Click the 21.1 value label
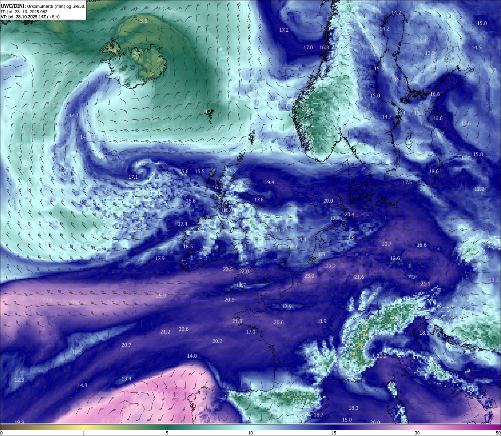This screenshot has width=501, height=436. pyautogui.click(x=425, y=283)
